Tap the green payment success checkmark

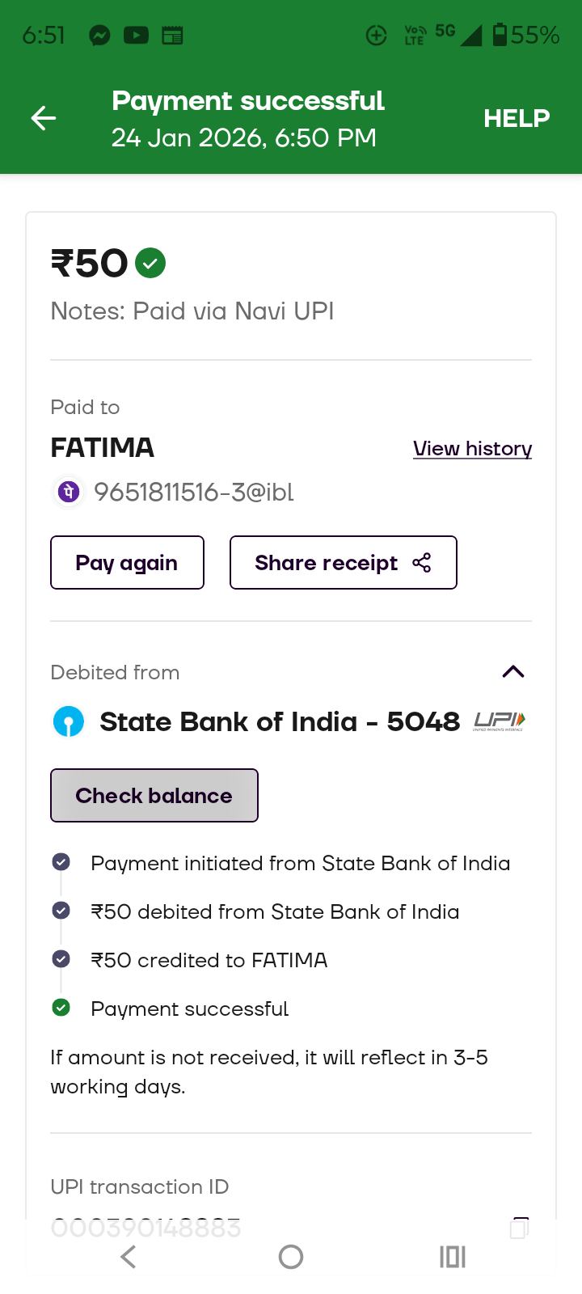150,263
